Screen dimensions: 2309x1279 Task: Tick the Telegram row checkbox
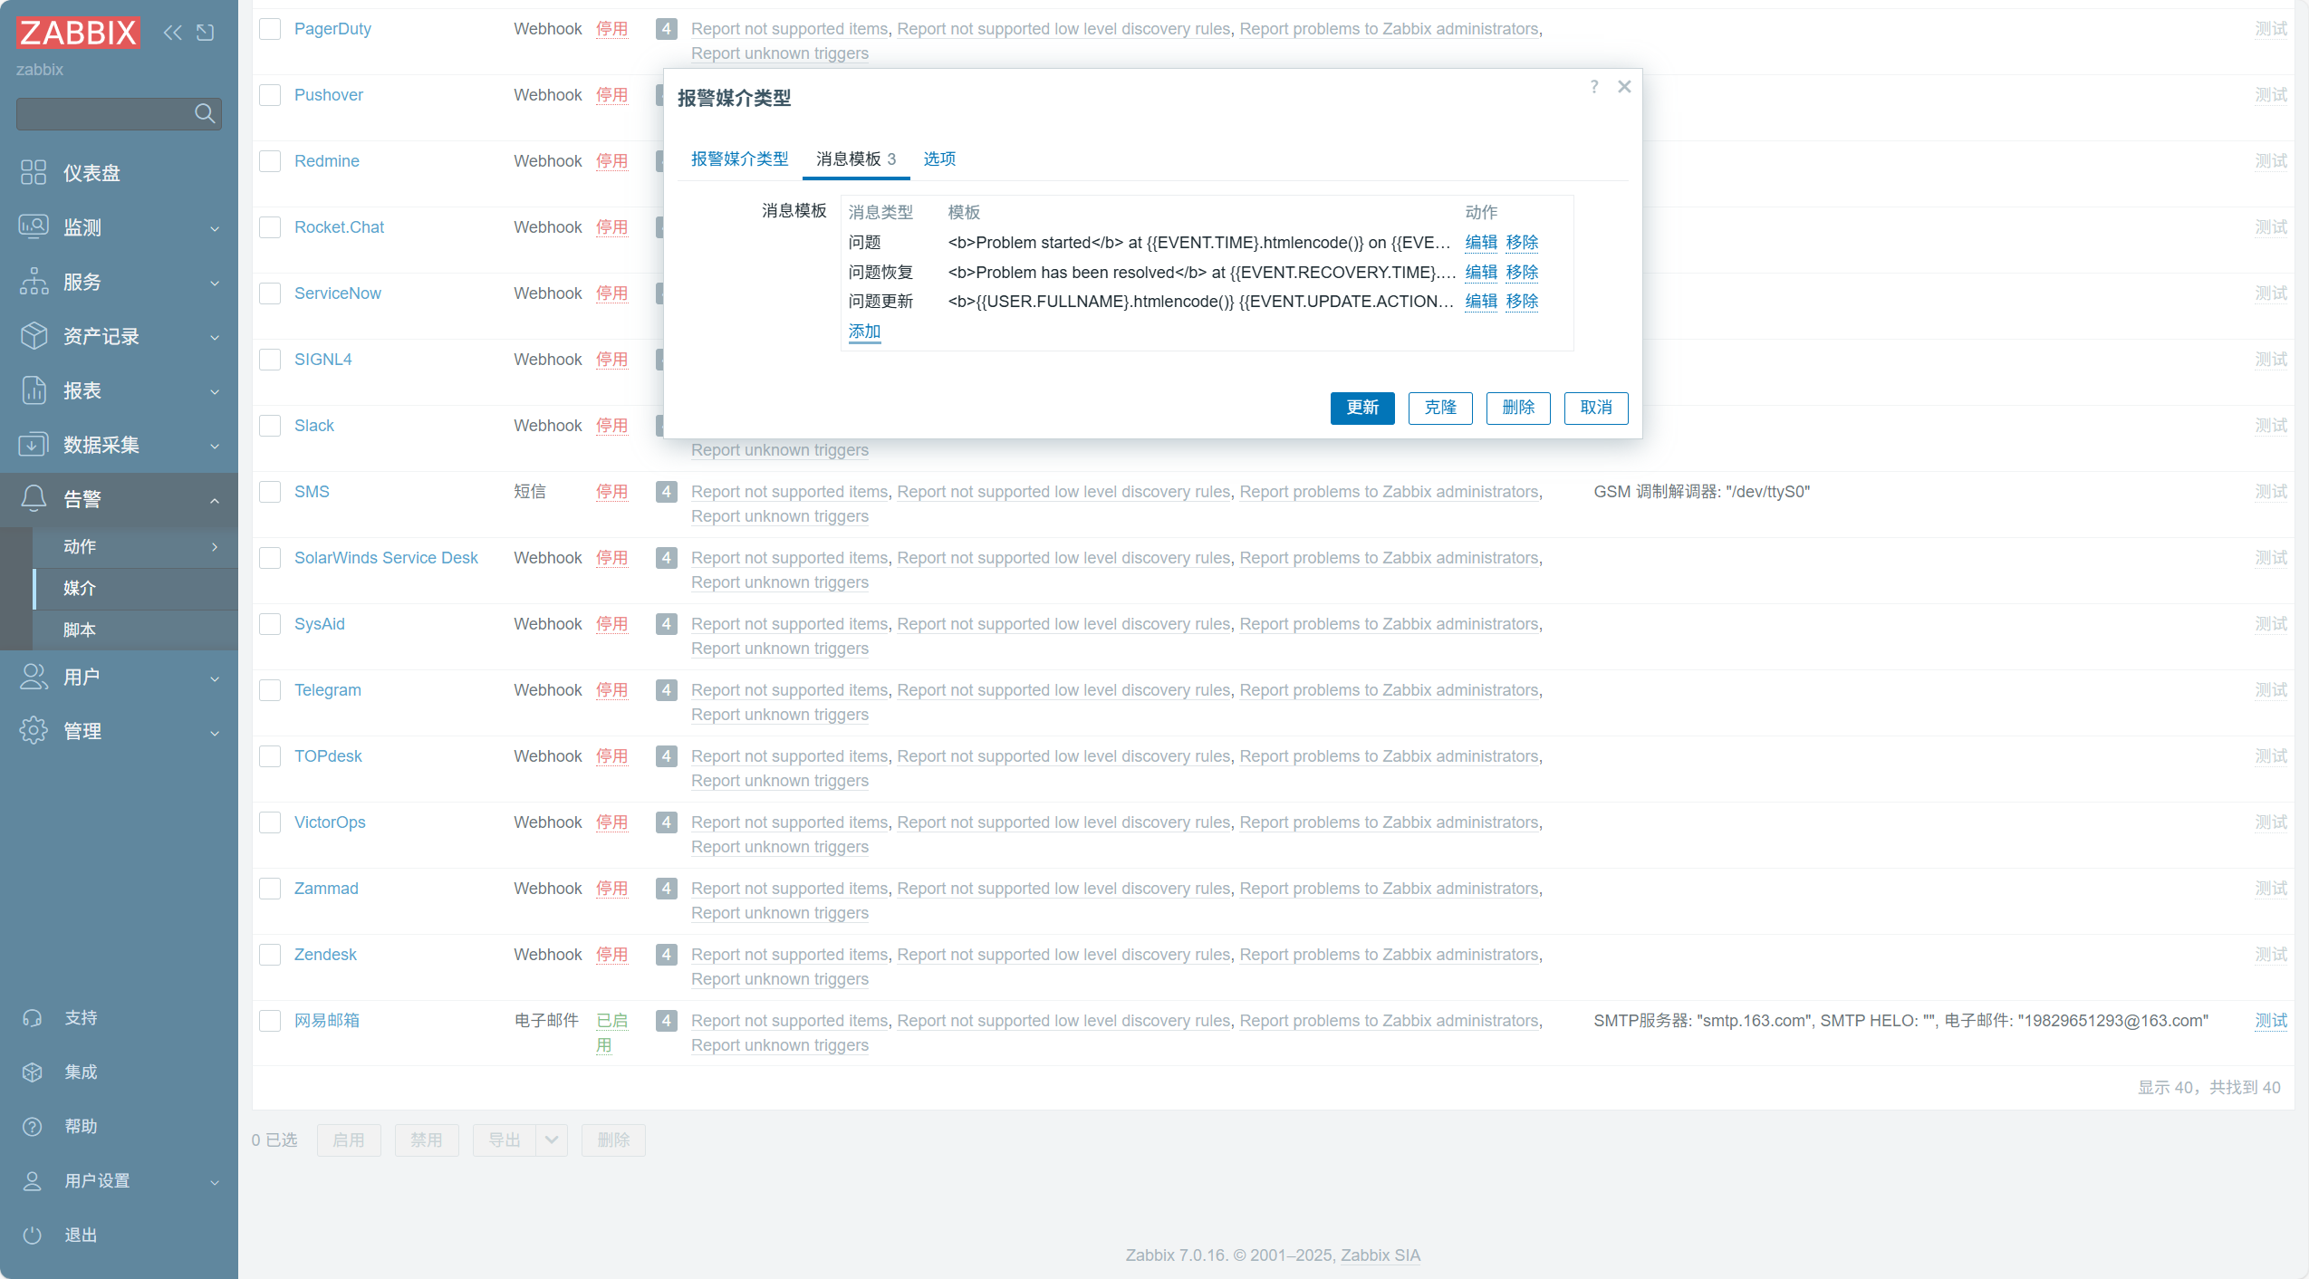(270, 690)
